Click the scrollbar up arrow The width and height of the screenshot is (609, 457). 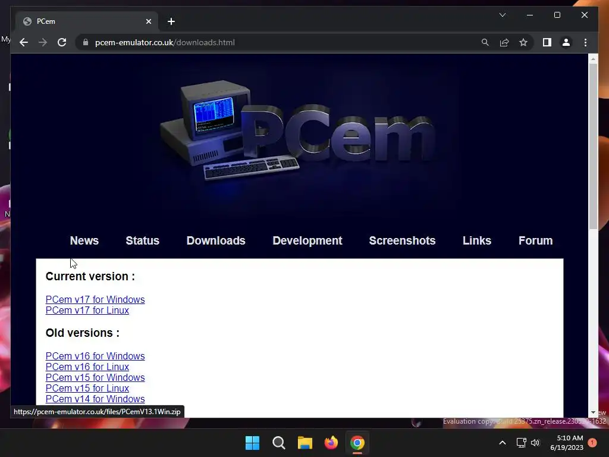593,59
